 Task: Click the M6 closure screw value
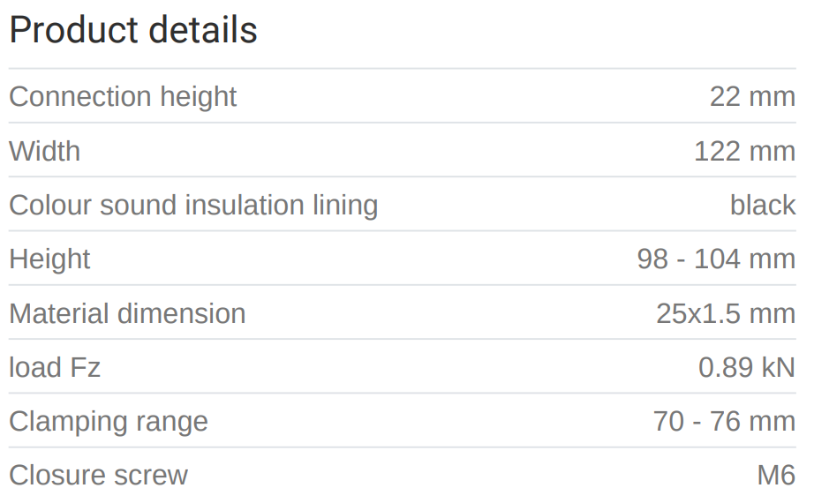(776, 475)
